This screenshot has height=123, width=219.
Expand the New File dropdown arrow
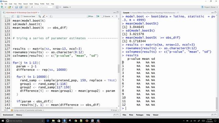click(5, 7)
